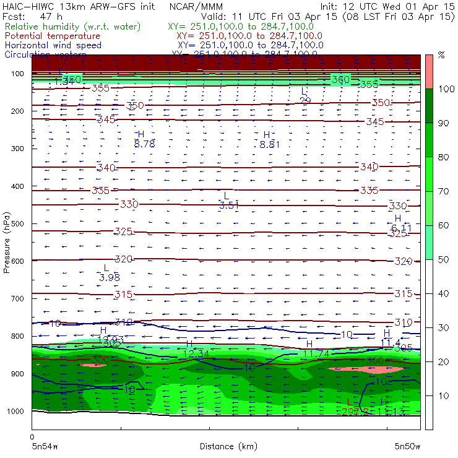Click the pink above-100% swatch in the color bar
The height and width of the screenshot is (458, 458).
click(x=429, y=72)
